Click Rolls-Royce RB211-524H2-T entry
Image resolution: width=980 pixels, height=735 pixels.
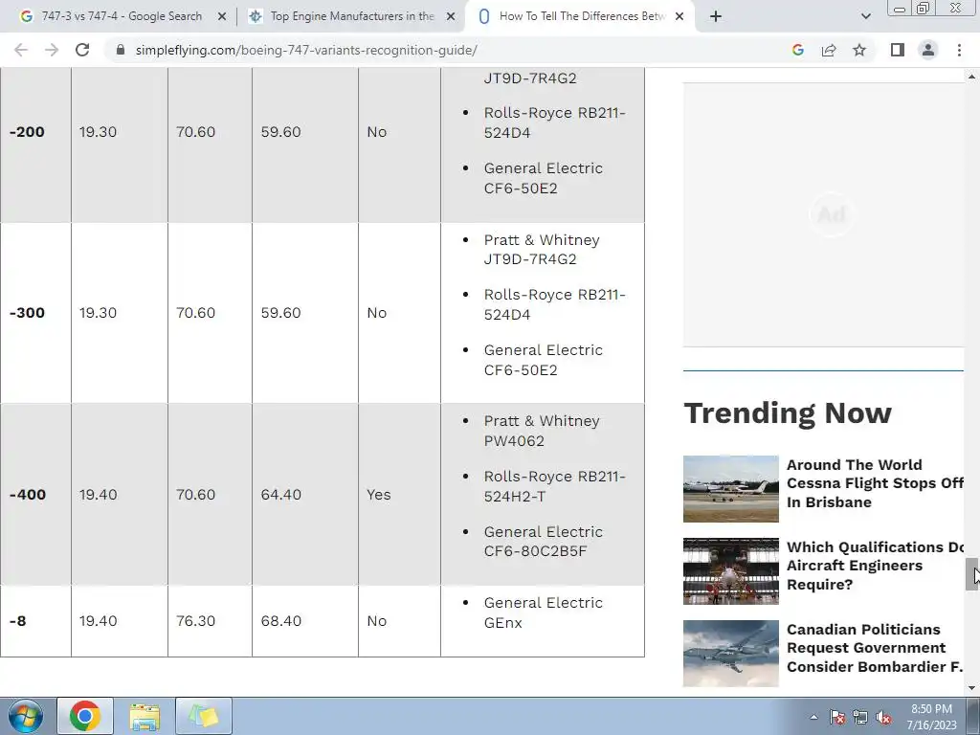[x=554, y=486]
